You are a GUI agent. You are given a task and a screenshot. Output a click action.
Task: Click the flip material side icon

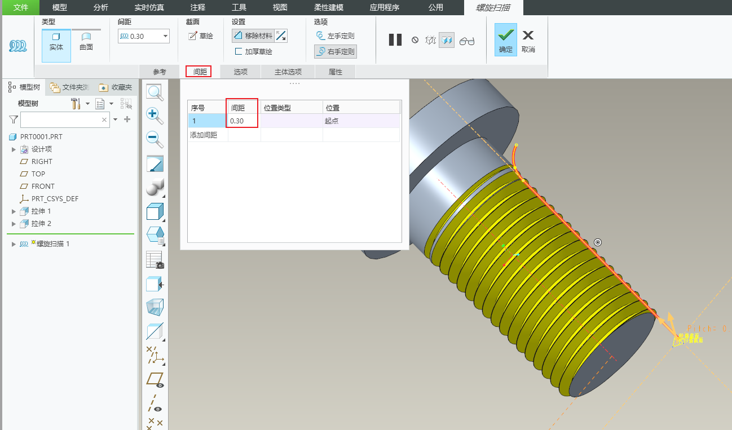tap(281, 36)
